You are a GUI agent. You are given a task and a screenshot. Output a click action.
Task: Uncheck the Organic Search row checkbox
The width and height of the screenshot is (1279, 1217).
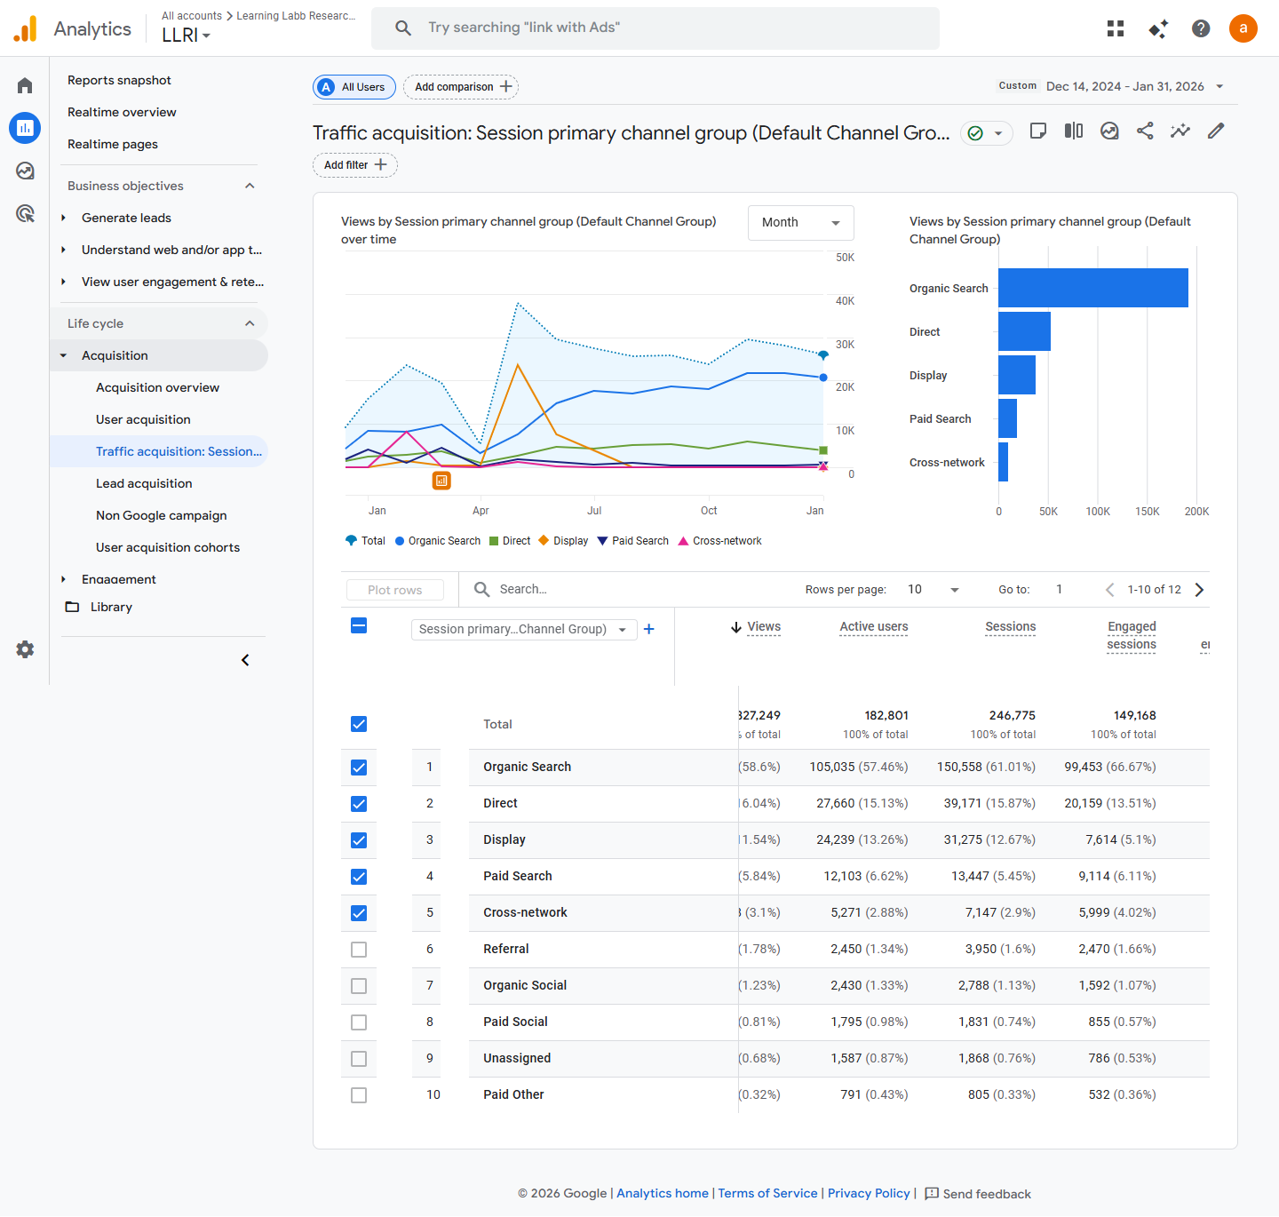pyautogui.click(x=359, y=768)
